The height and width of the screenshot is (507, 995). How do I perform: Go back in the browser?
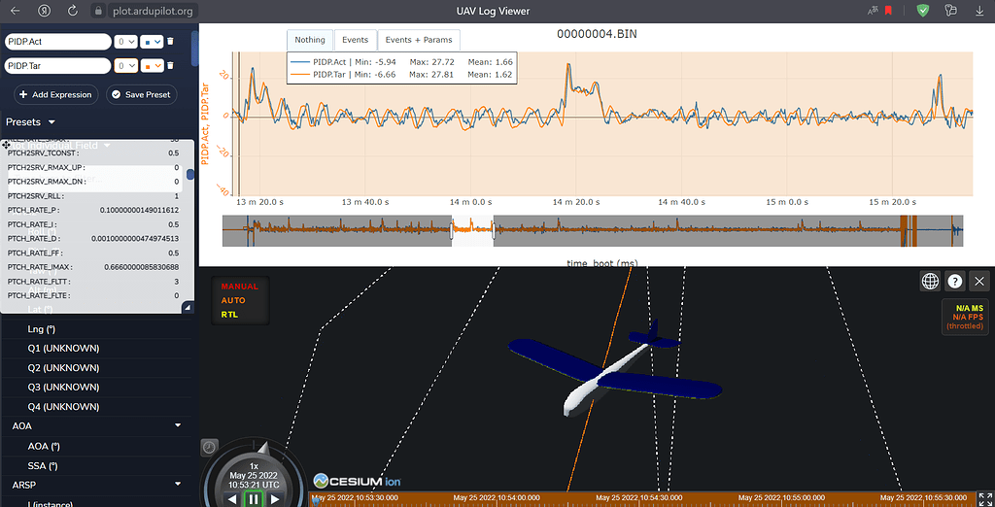tap(16, 11)
